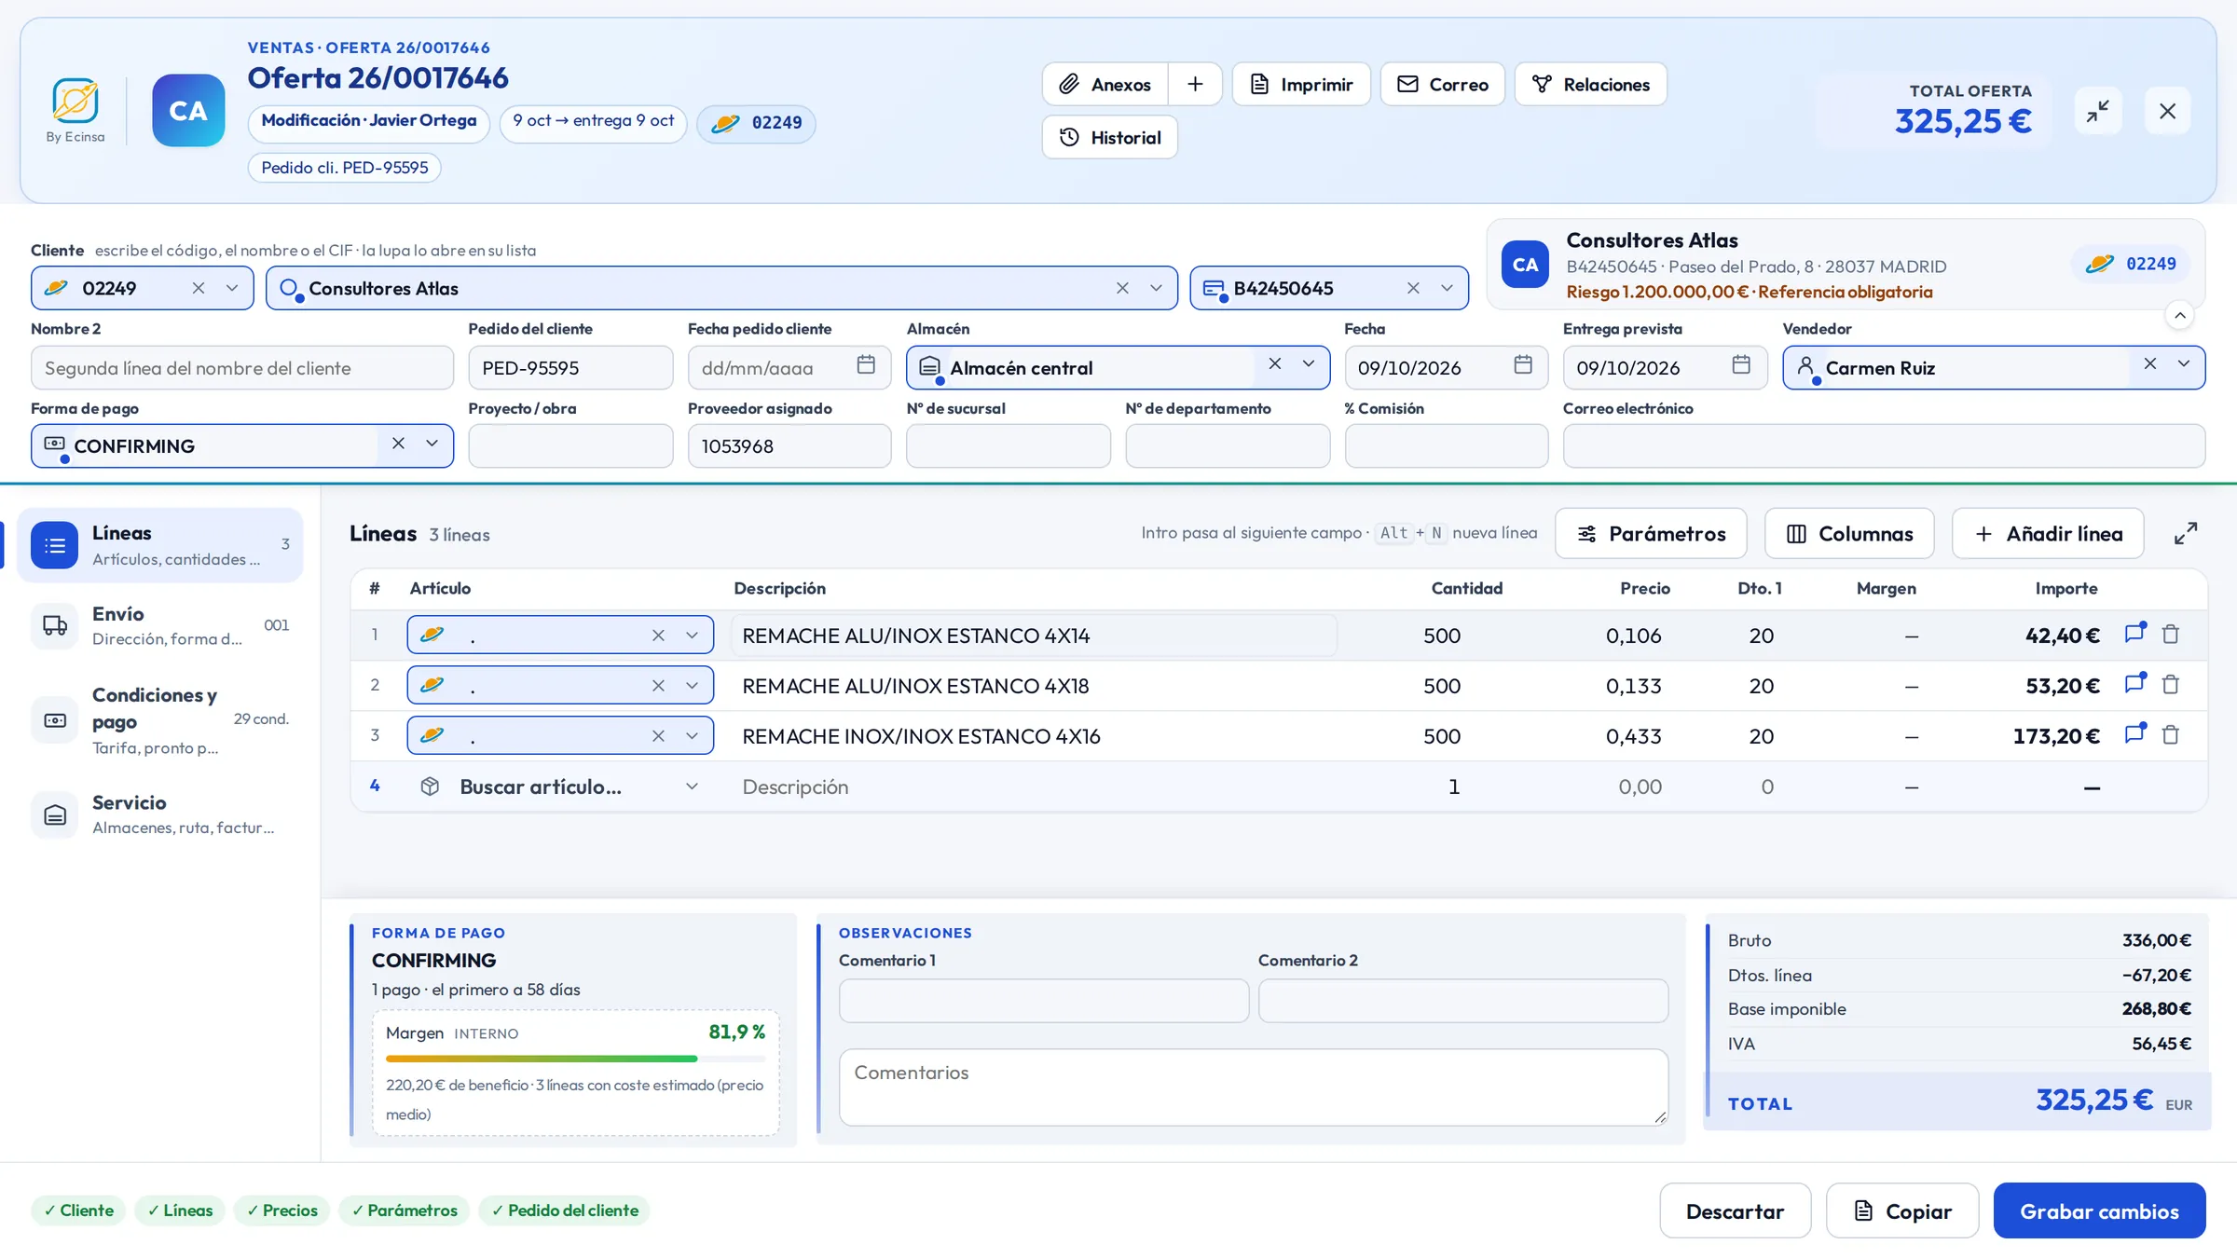Expand the CIF B42450645 dropdown

tap(1447, 289)
